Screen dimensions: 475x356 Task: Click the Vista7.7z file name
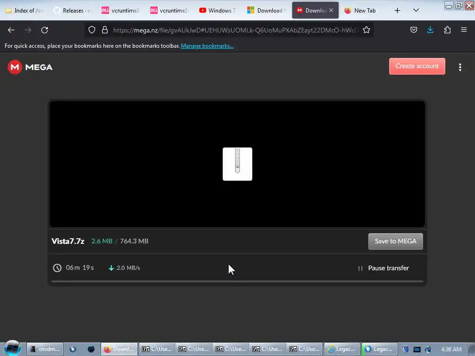tap(68, 241)
